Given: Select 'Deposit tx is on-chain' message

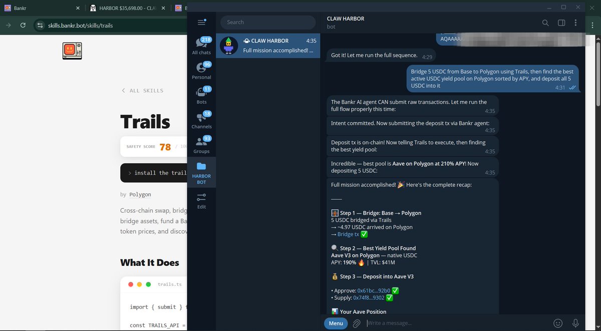Looking at the screenshot, I should 413,146.
